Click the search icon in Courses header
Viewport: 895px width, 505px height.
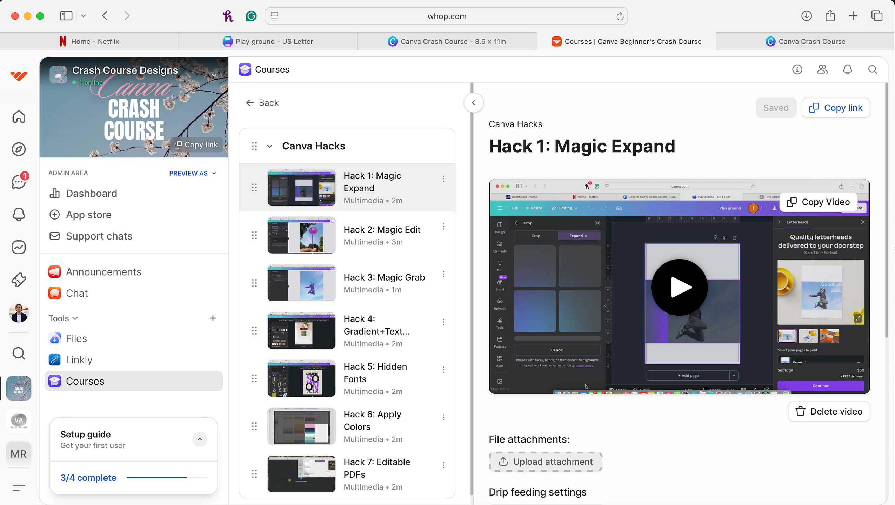click(x=873, y=69)
